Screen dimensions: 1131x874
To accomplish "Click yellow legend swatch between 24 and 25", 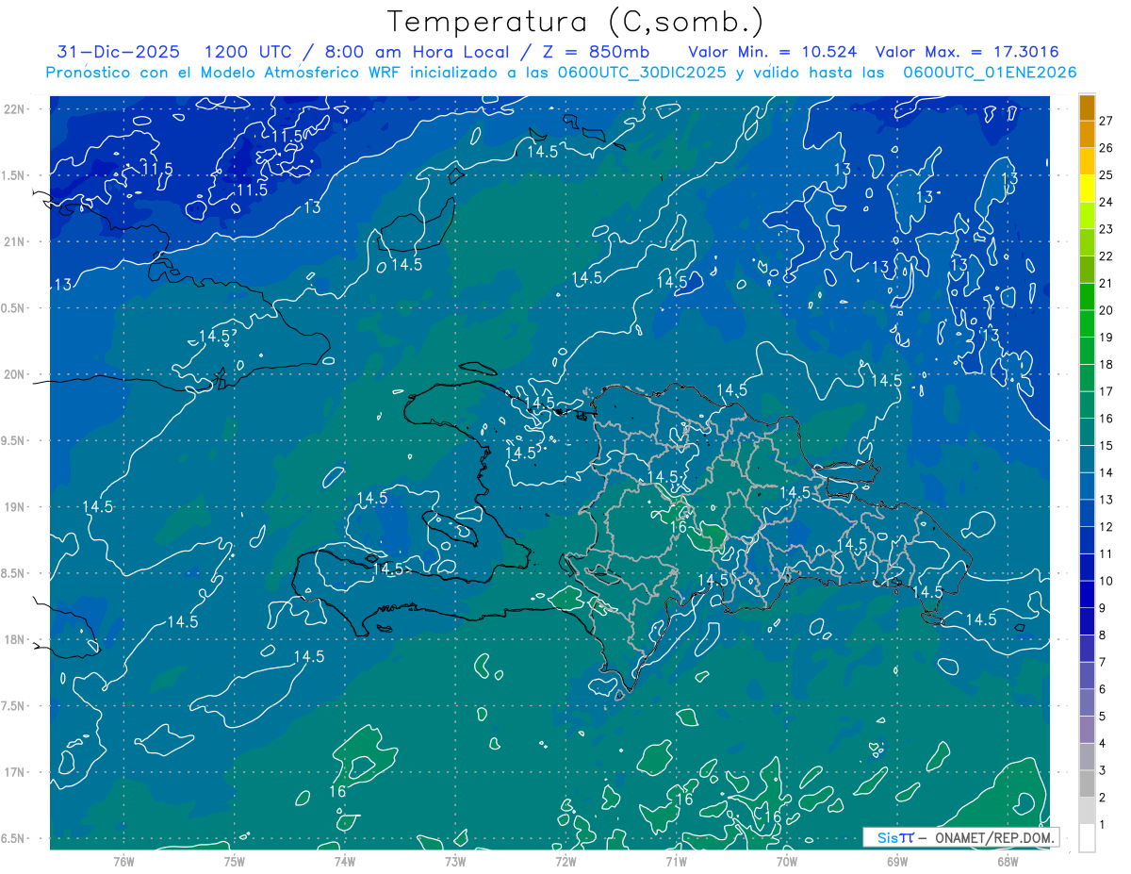I will point(1087,189).
